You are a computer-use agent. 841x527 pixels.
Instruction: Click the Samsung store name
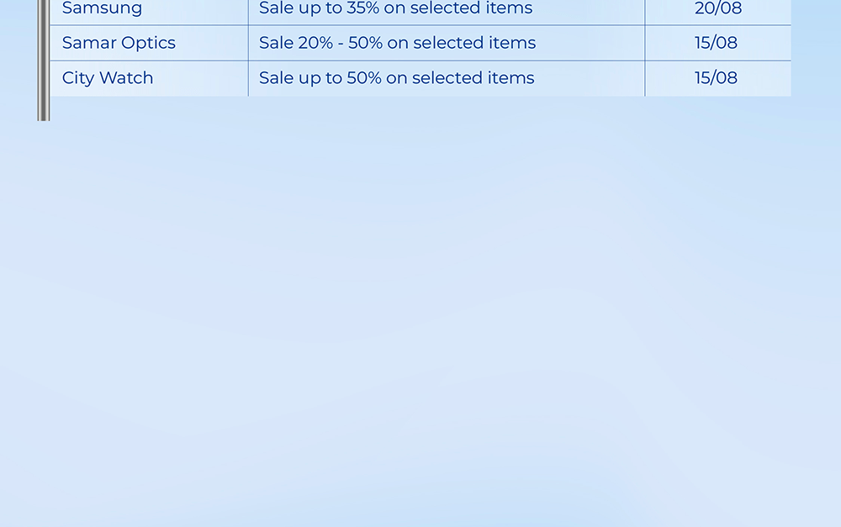point(102,9)
